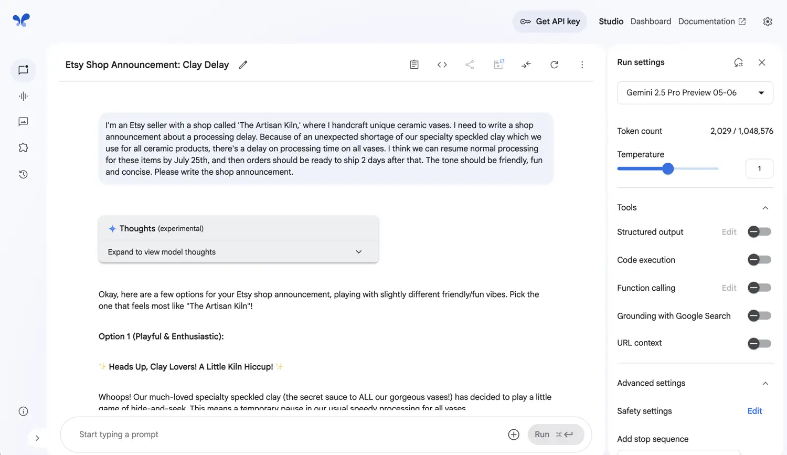Open the Generate media sidebar icon
This screenshot has height=455, width=787.
pyautogui.click(x=23, y=122)
